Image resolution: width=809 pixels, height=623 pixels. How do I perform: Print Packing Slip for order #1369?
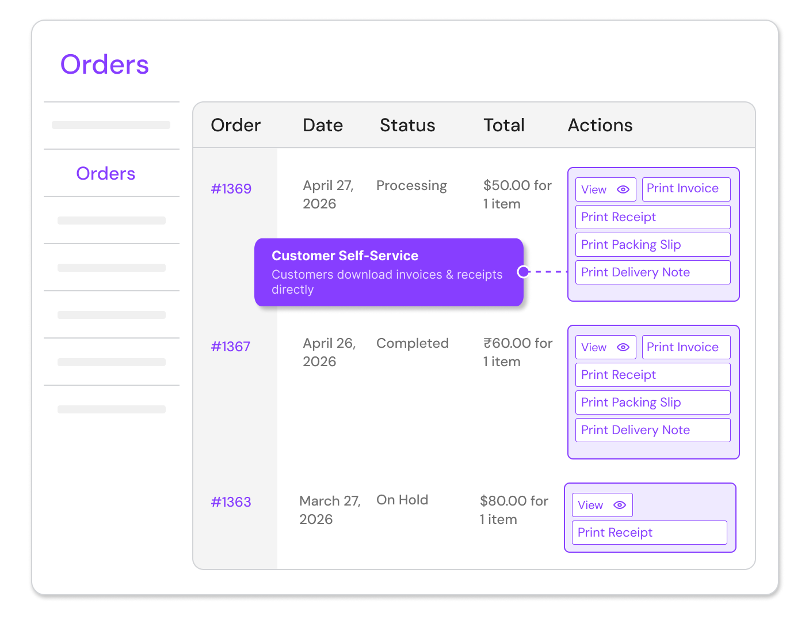click(652, 245)
